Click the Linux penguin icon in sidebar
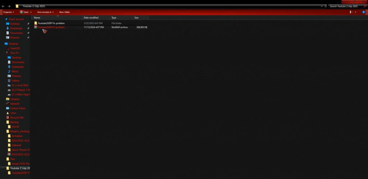The width and height of the screenshot is (368, 179). (x=8, y=113)
